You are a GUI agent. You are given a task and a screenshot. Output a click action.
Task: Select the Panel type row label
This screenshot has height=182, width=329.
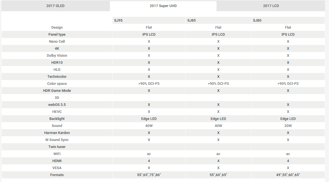pos(57,35)
